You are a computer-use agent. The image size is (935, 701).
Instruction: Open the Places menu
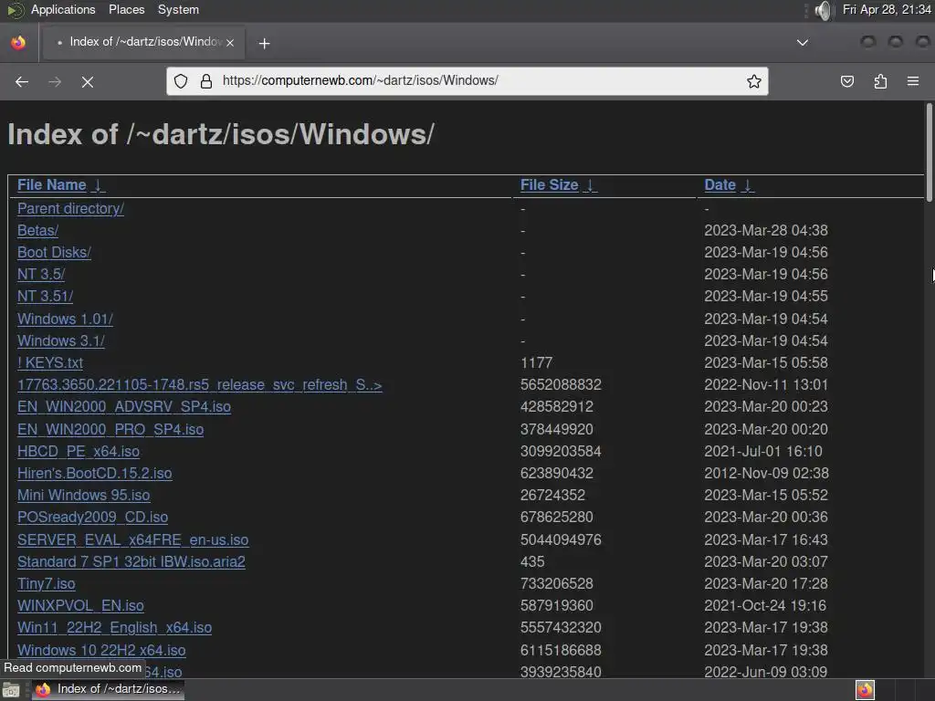pyautogui.click(x=126, y=9)
